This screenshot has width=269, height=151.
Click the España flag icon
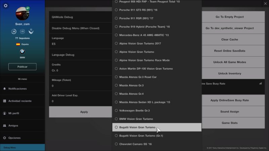coord(18,44)
